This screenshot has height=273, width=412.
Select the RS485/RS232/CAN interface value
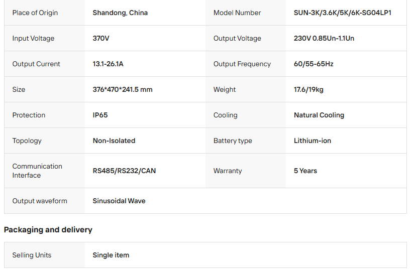tap(124, 171)
